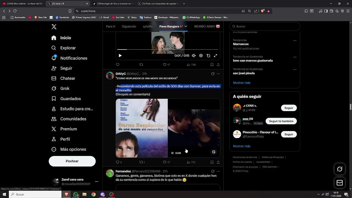Open top video settings gear

201,56
